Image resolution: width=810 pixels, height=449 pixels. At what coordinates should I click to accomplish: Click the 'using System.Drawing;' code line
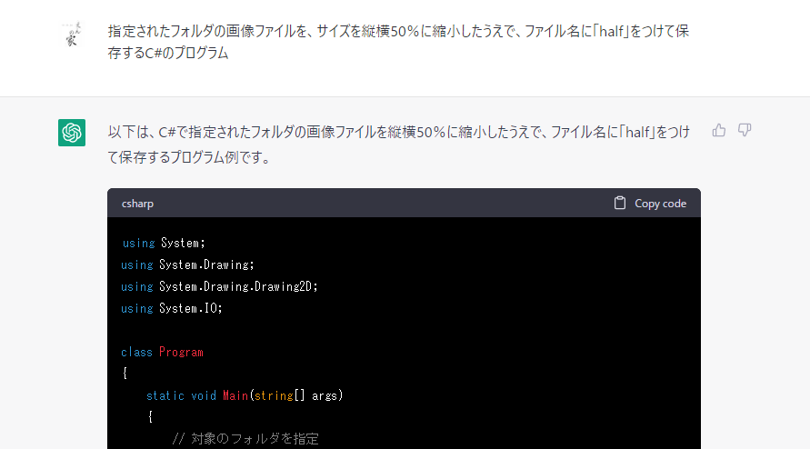187,264
